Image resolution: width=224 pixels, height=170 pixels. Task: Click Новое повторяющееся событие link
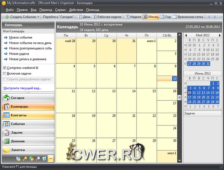click(31, 48)
